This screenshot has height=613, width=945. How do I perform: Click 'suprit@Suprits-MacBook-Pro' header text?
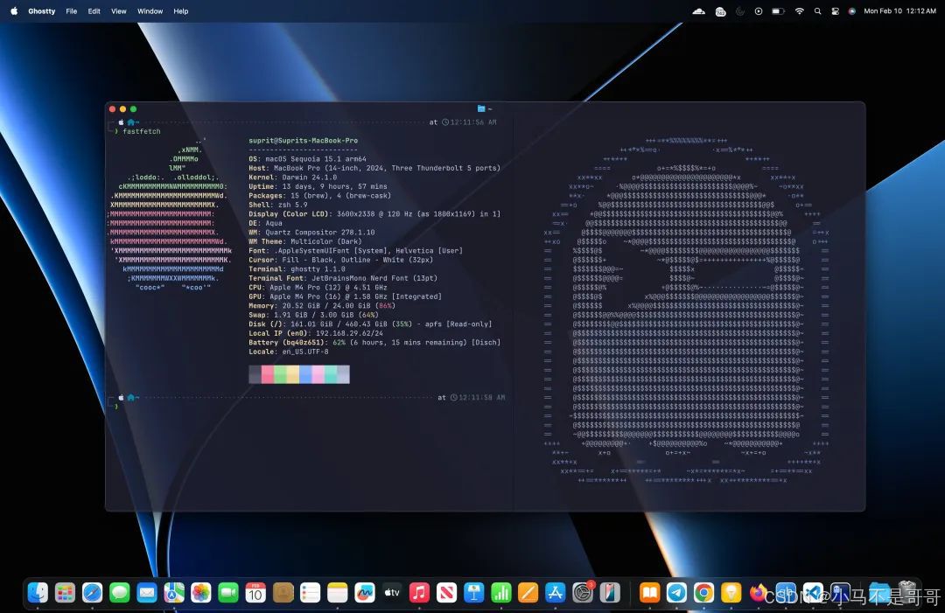point(303,140)
